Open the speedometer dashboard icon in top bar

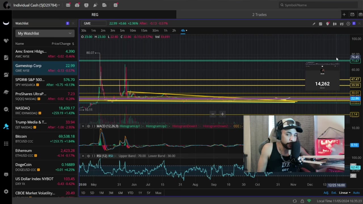point(77,5)
